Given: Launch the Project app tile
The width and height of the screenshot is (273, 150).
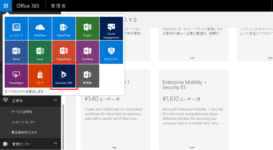Looking at the screenshot, I should point(87,28).
